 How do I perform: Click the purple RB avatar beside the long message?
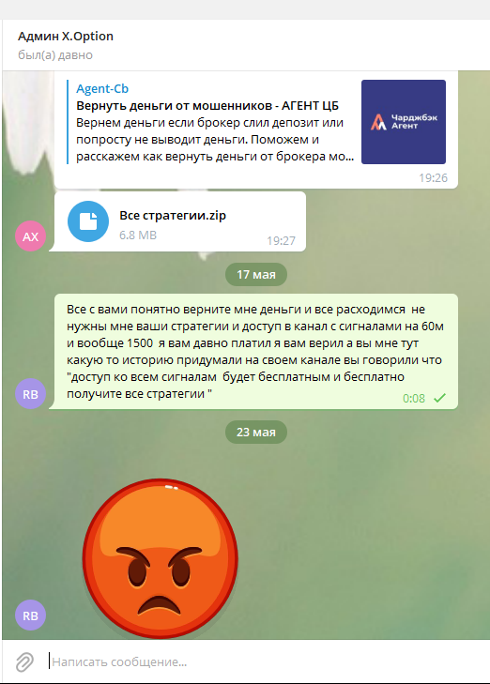tap(30, 393)
